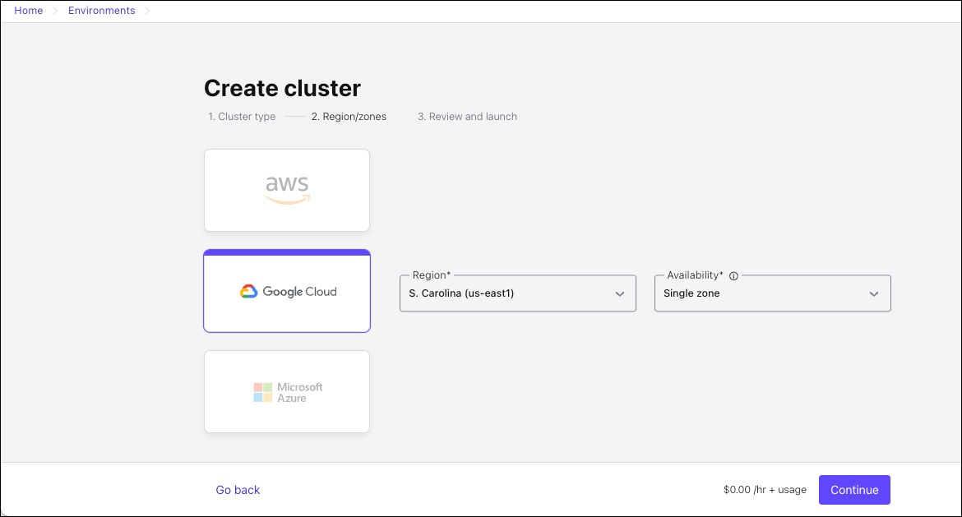Click the info icon next to Availability

[x=733, y=276]
